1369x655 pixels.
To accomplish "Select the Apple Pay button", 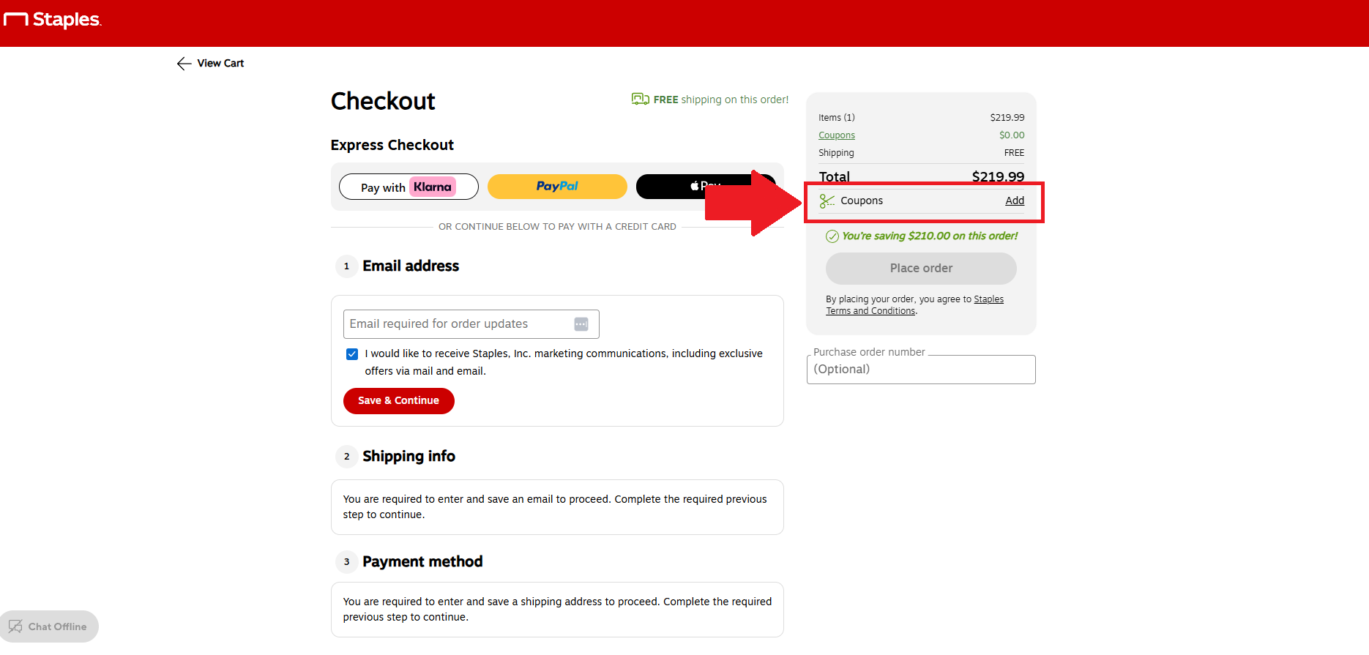I will (706, 187).
